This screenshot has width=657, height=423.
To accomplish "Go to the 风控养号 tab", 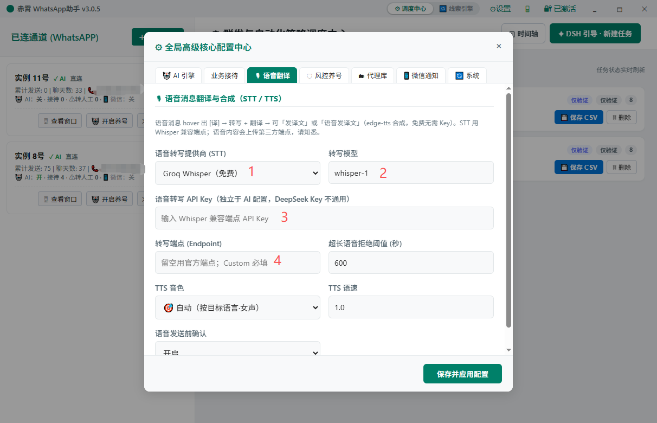I will (324, 75).
